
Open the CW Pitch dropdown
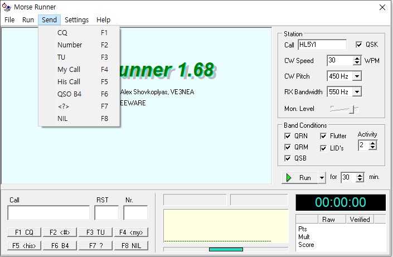click(357, 76)
